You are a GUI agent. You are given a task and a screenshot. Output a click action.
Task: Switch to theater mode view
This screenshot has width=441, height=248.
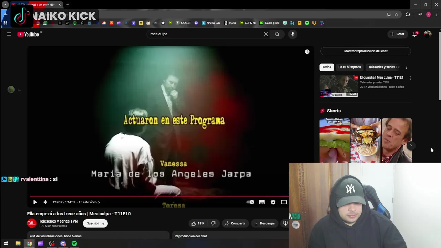(284, 202)
